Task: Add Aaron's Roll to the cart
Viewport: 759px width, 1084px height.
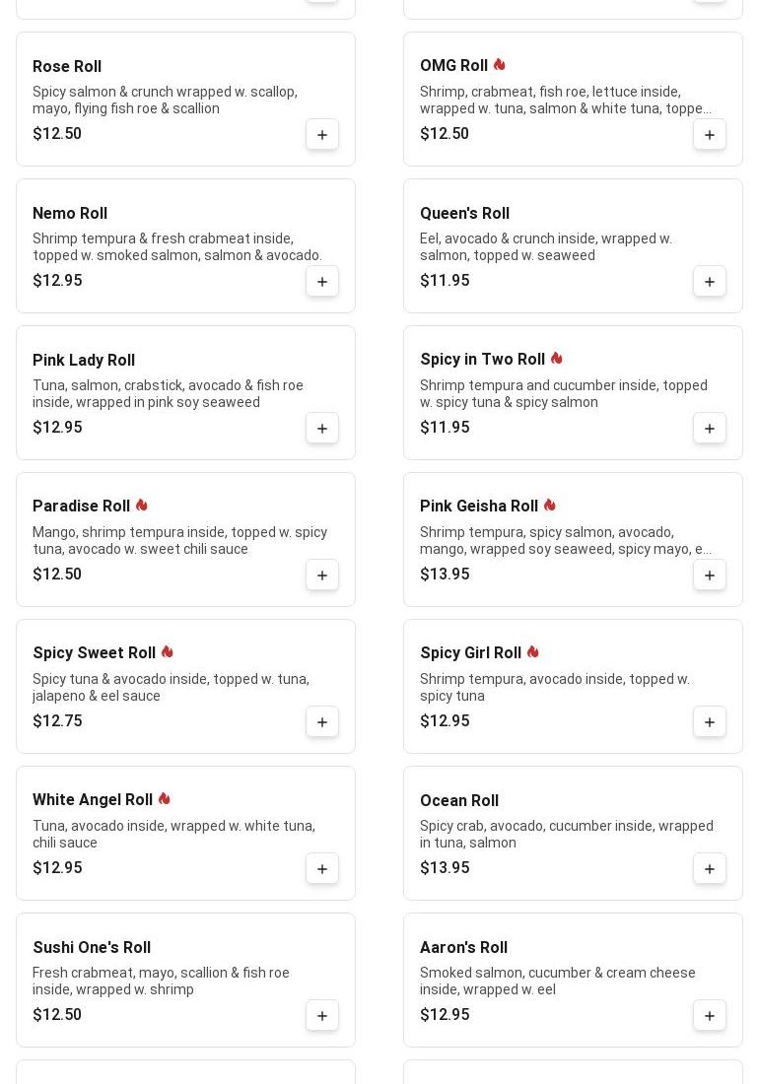Action: pyautogui.click(x=710, y=1015)
